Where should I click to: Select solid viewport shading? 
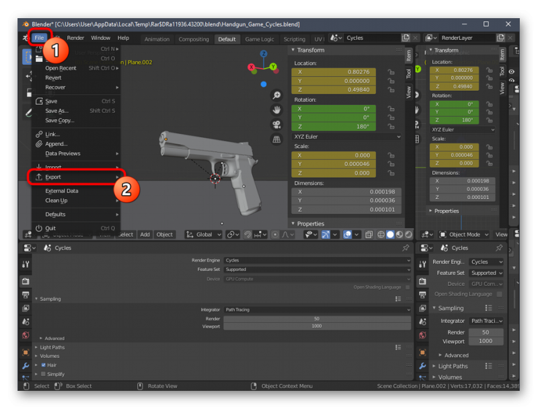390,234
